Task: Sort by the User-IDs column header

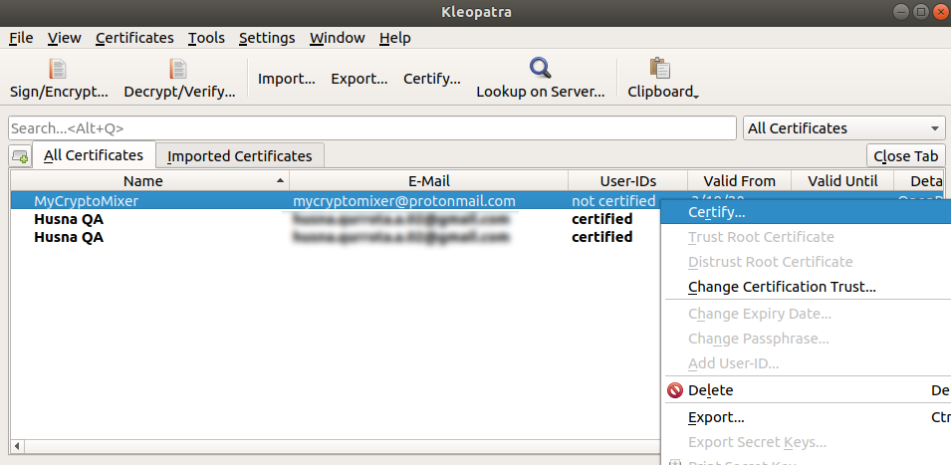Action: coord(627,180)
